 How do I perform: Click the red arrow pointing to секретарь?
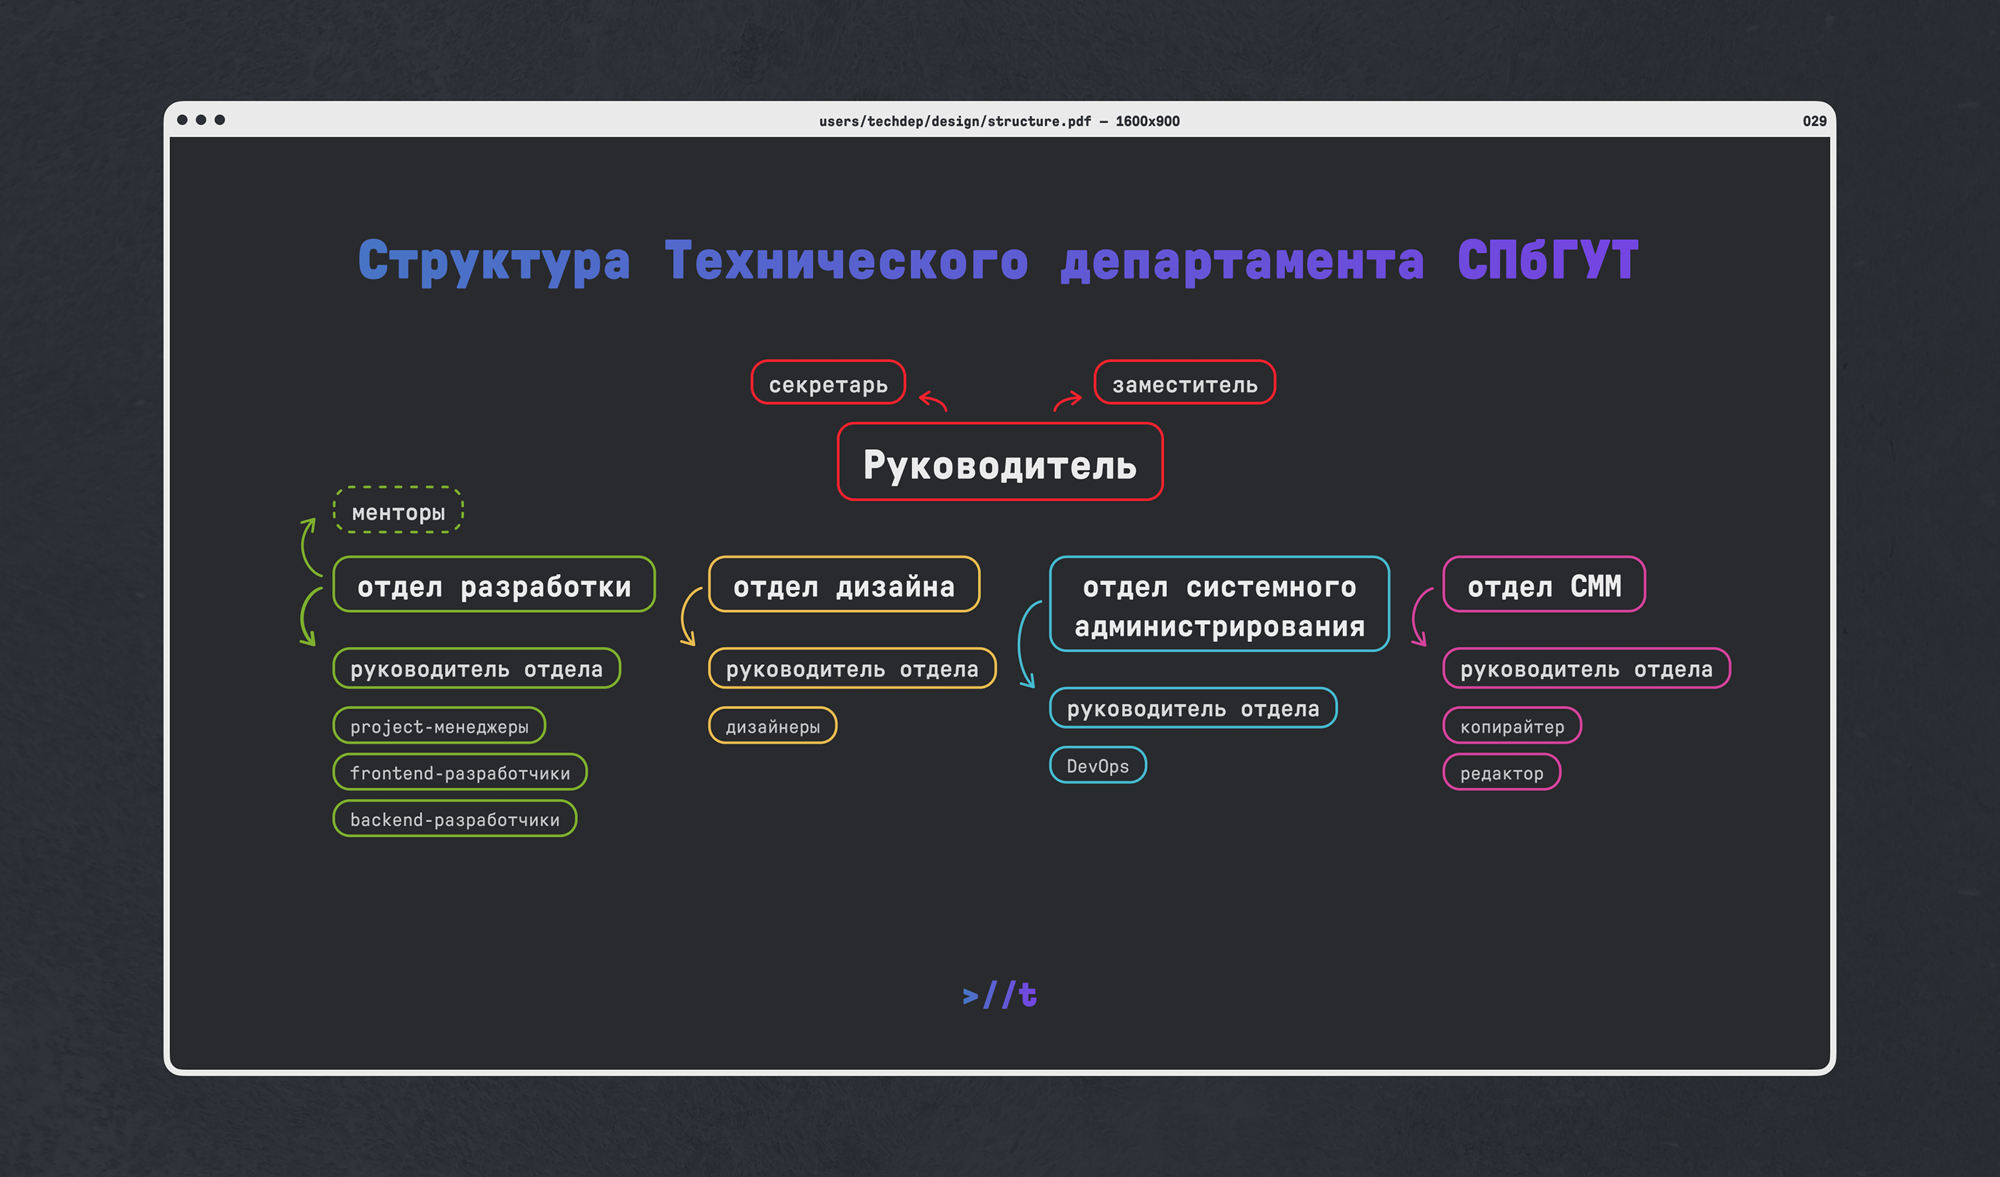pyautogui.click(x=934, y=401)
